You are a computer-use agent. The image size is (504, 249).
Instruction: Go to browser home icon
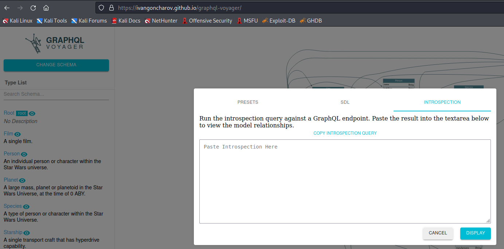(x=46, y=8)
